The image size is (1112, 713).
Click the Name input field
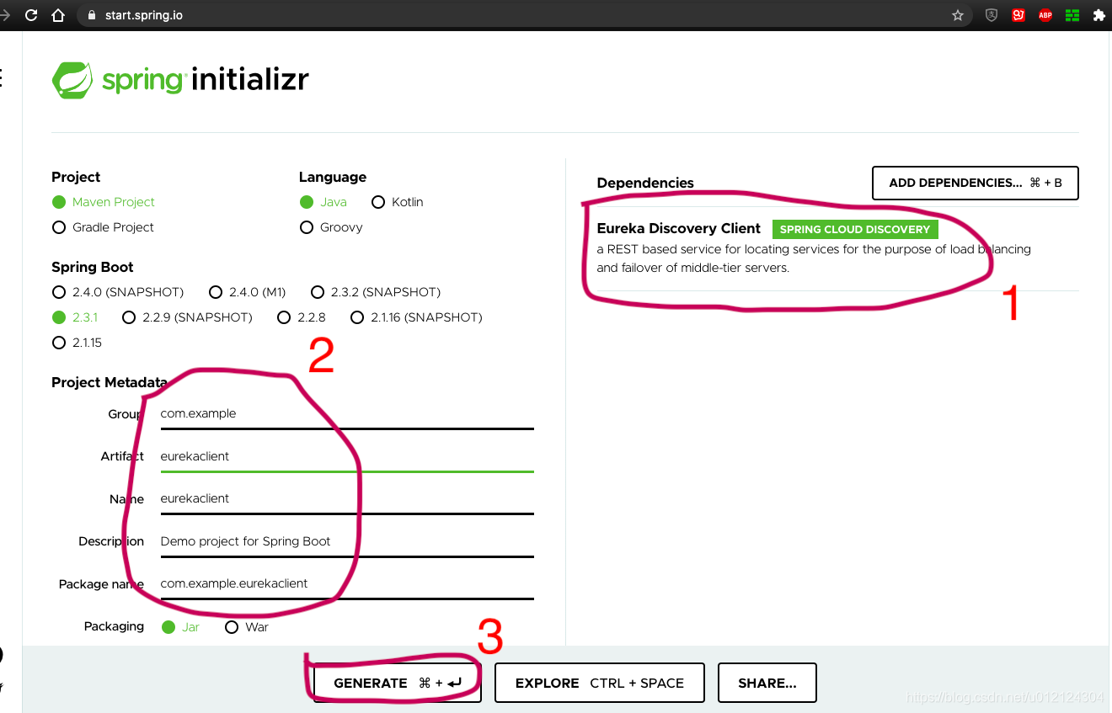pyautogui.click(x=346, y=499)
